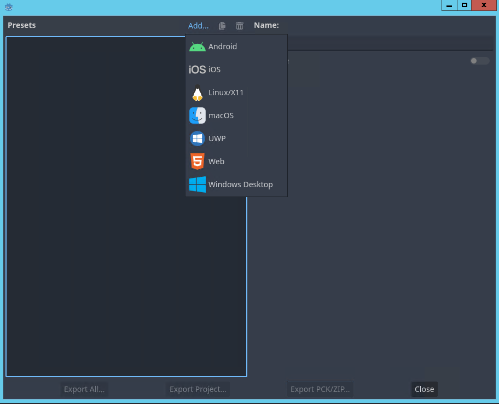Choose macOS export platform

(236, 116)
